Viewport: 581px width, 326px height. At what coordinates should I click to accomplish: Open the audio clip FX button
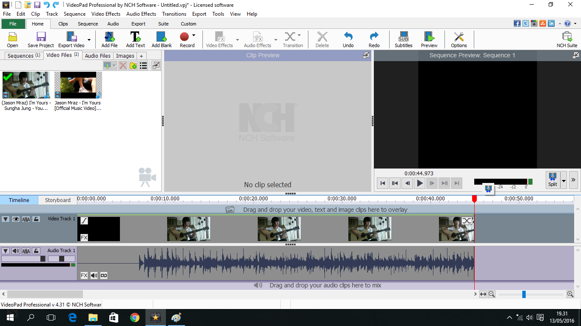(x=84, y=275)
